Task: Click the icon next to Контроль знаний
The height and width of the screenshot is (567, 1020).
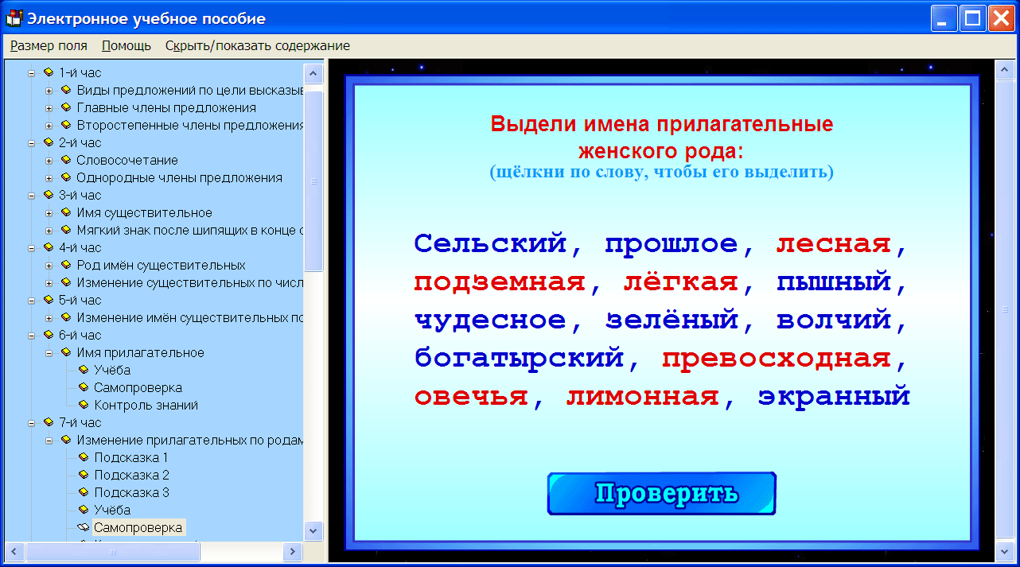Action: (x=82, y=405)
